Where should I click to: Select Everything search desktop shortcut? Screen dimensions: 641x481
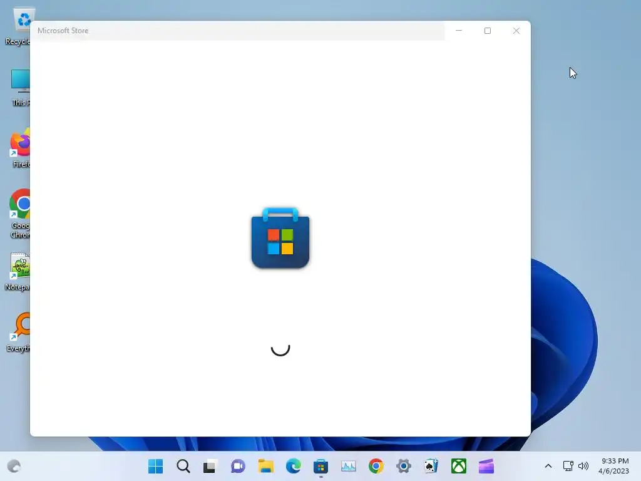tap(19, 333)
